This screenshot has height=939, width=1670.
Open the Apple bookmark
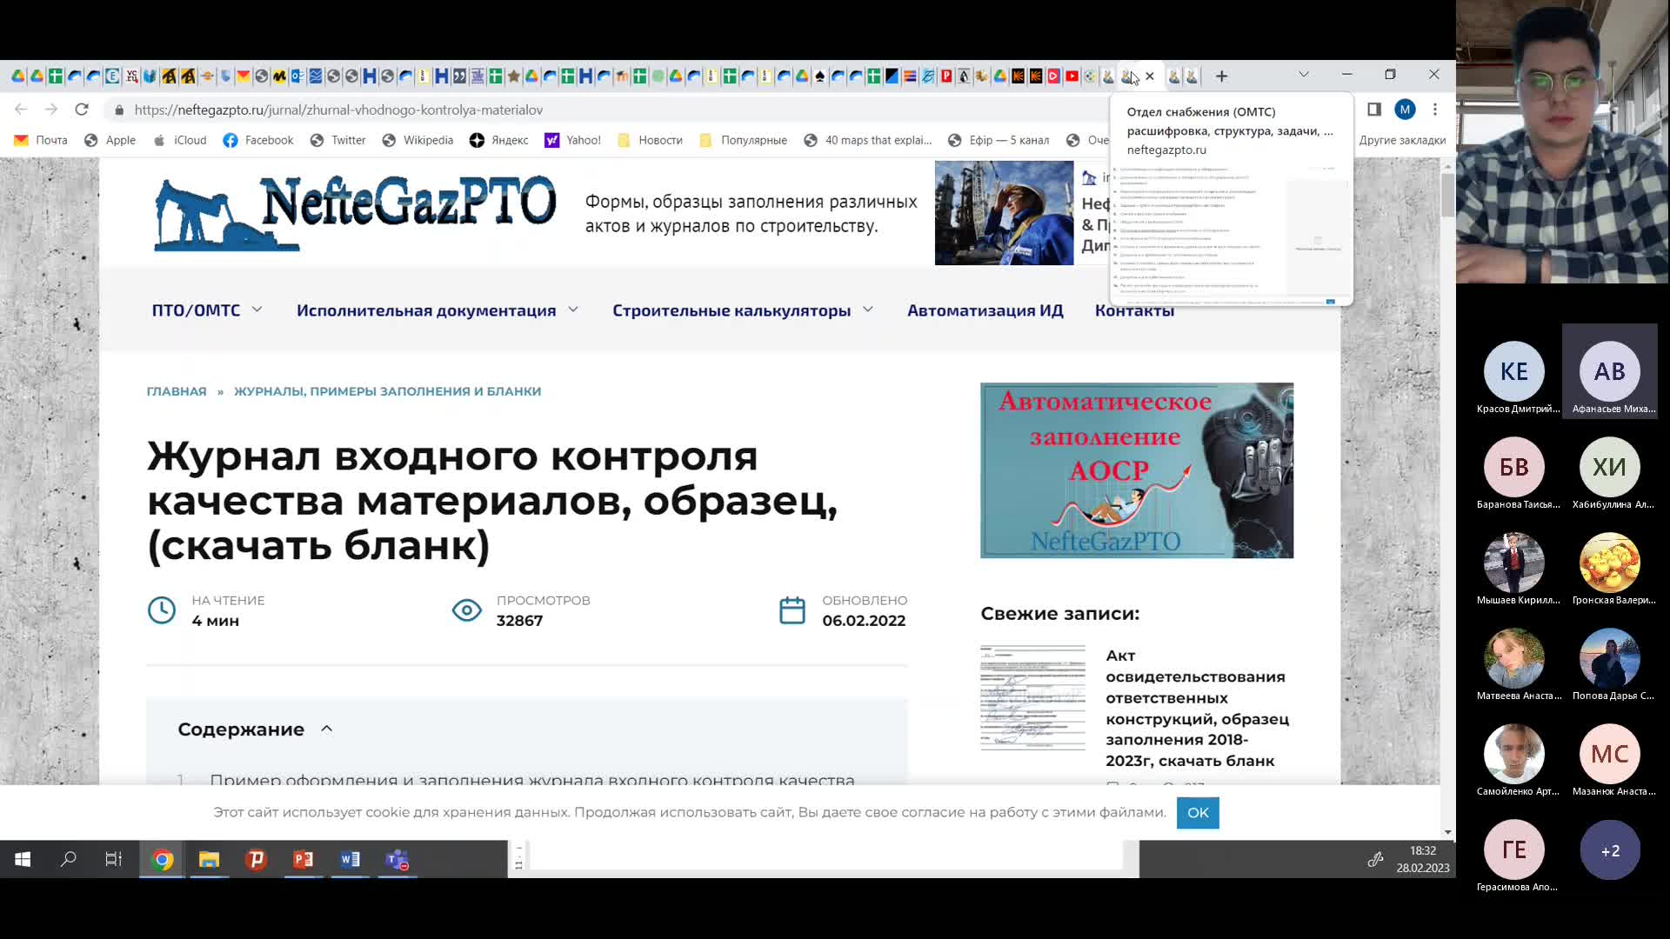tap(110, 140)
